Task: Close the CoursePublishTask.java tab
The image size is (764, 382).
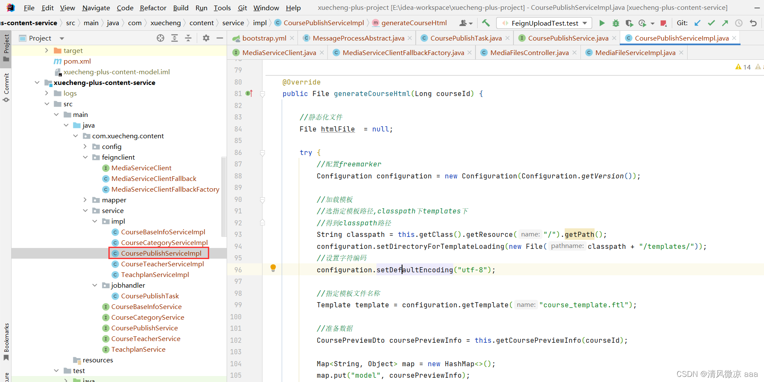Action: (507, 38)
